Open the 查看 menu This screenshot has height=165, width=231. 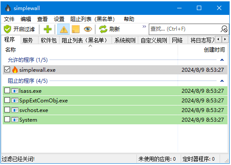42,19
